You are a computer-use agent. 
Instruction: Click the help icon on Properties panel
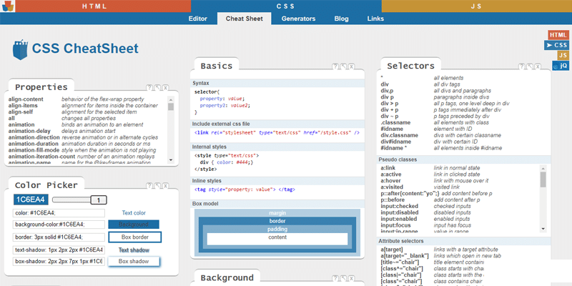coord(149,87)
